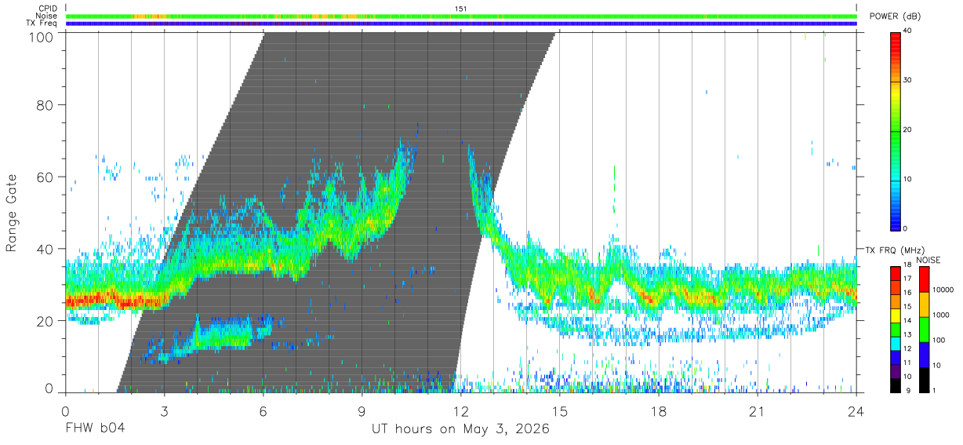Click x-axis tick label '9'
The height and width of the screenshot is (445, 963).
click(x=362, y=410)
